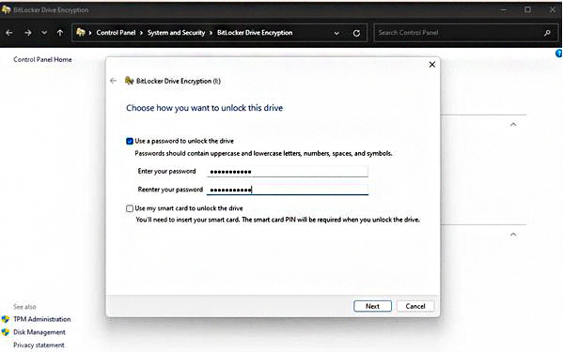
Task: Check Use my smart card to unlock the drive
Action: [x=130, y=208]
